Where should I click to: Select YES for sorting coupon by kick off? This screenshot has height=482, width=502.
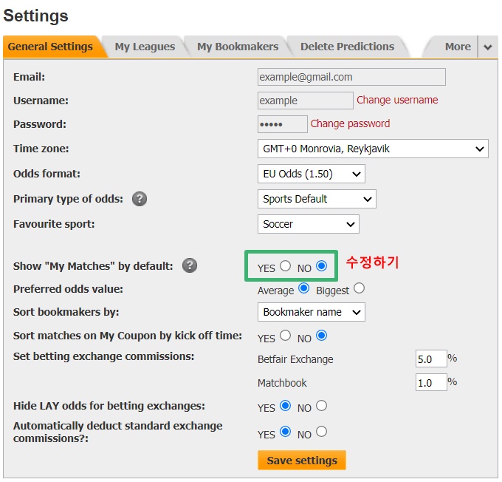coord(285,336)
